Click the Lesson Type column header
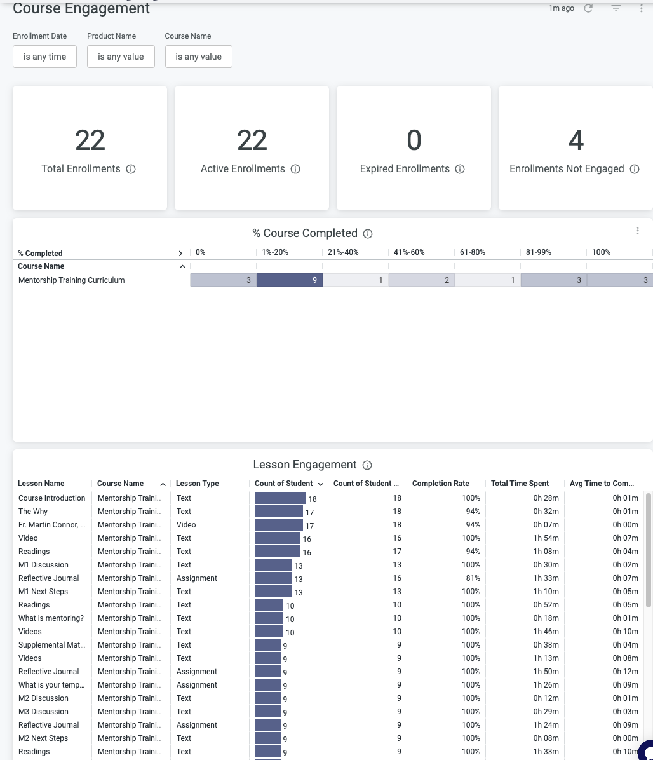The image size is (653, 760). (197, 484)
